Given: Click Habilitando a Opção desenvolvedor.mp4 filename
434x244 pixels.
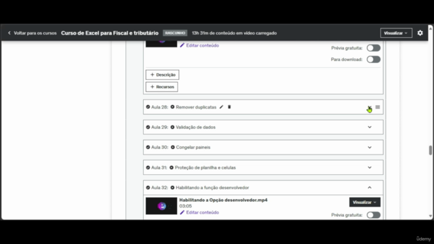Looking at the screenshot, I should click(223, 200).
